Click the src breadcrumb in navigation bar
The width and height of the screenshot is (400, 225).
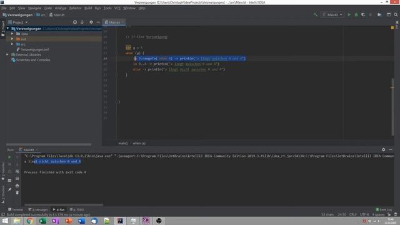tap(41, 15)
